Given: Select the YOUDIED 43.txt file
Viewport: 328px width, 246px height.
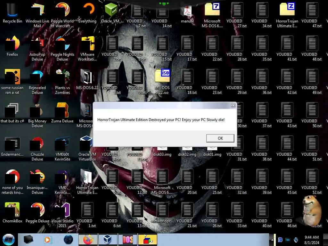Looking at the screenshot, I should (x=287, y=115).
